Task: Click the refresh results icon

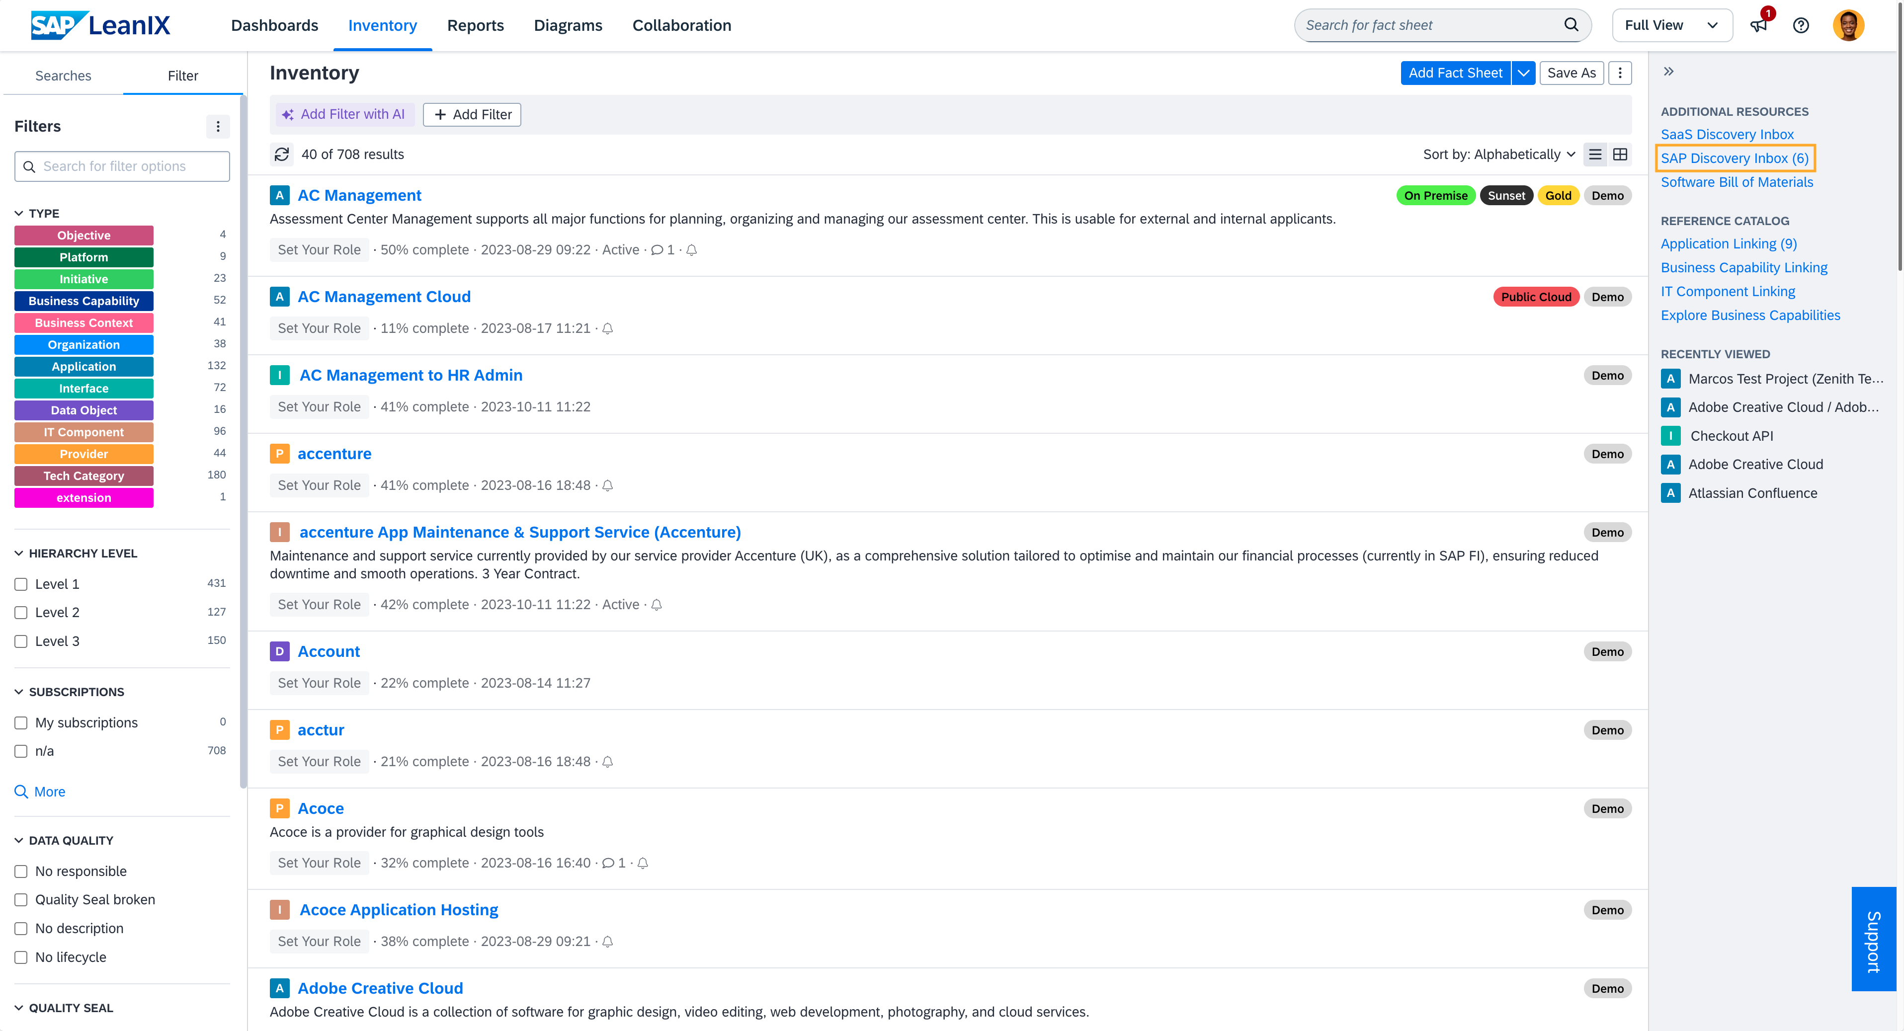Action: coord(282,155)
